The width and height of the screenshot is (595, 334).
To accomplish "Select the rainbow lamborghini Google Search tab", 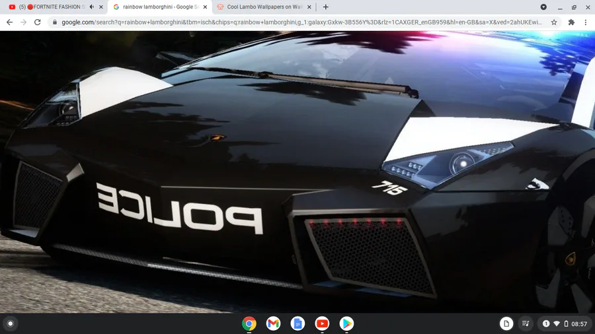I will tap(159, 7).
